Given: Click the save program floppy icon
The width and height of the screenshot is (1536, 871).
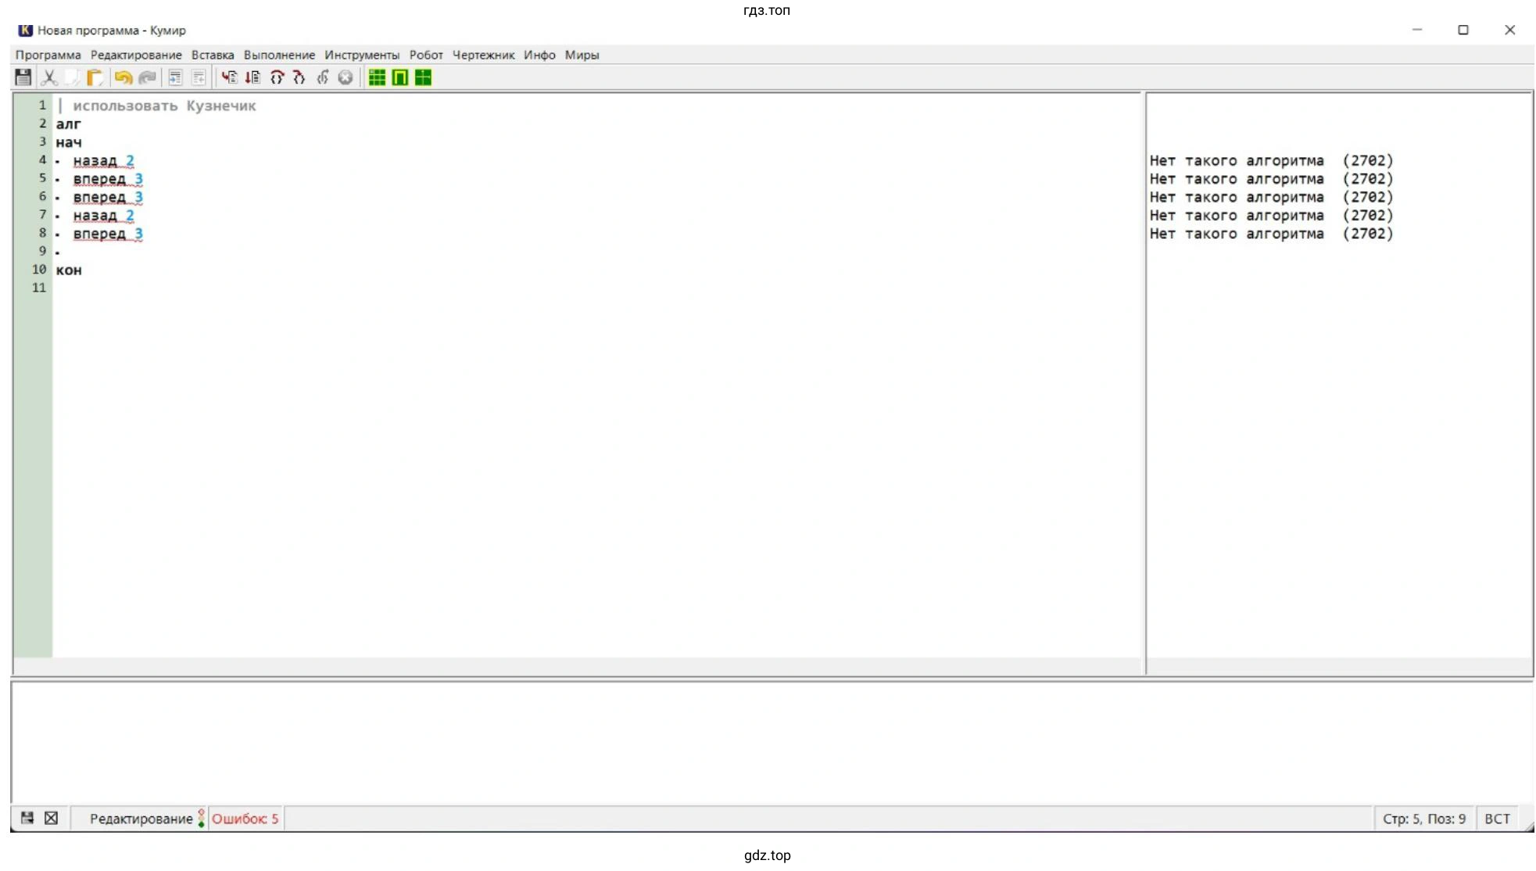Looking at the screenshot, I should coord(23,77).
